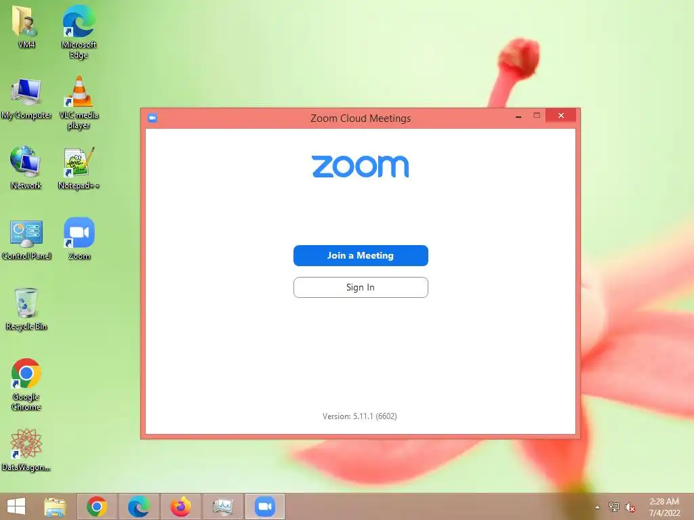
Task: Select the DataWagon desktop shortcut
Action: click(26, 450)
